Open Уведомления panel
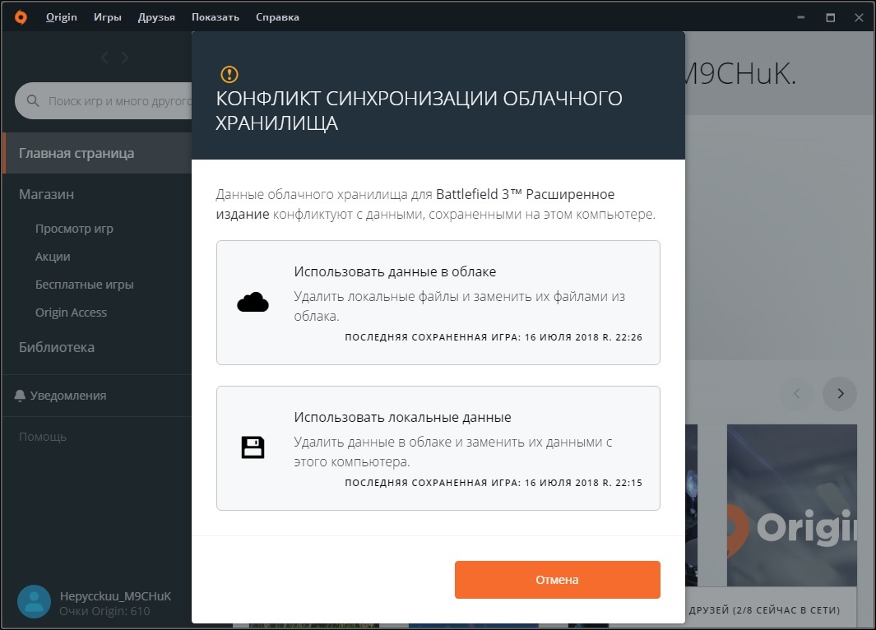 pyautogui.click(x=68, y=396)
